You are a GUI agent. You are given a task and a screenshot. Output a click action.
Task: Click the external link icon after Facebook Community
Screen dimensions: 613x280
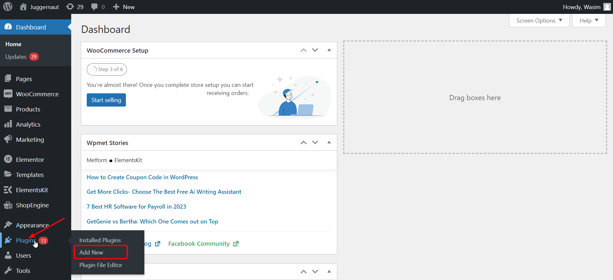point(236,244)
